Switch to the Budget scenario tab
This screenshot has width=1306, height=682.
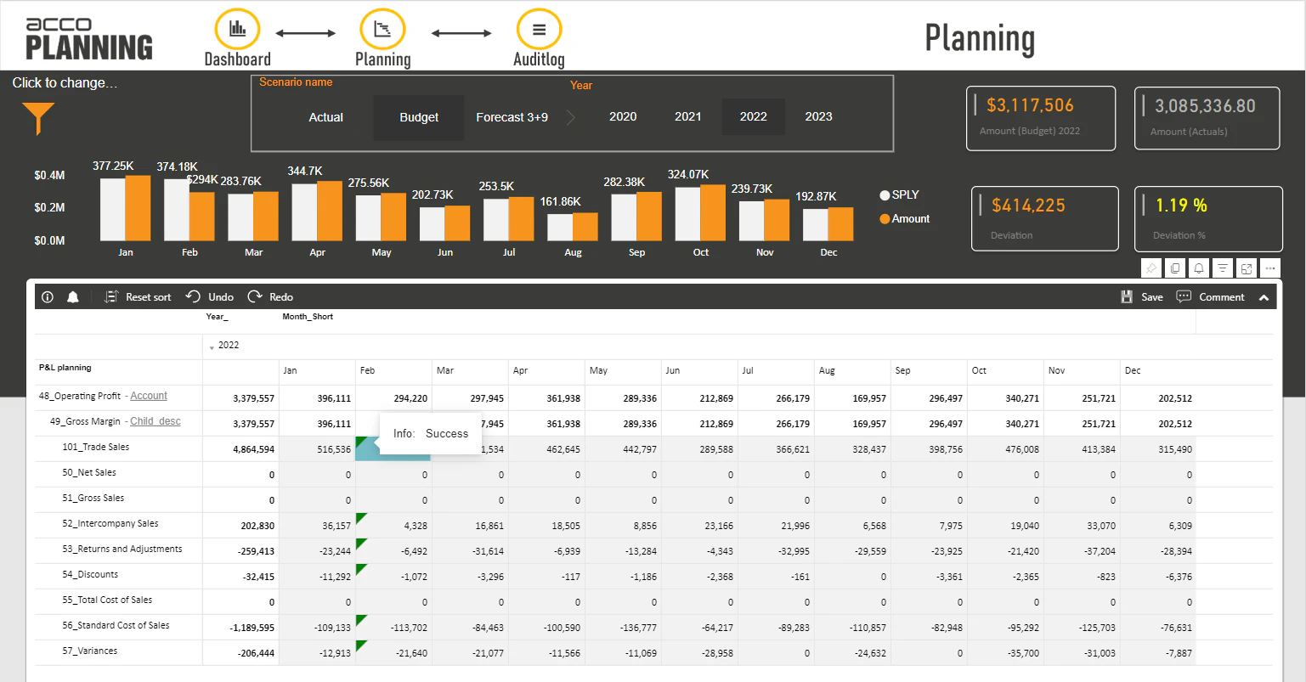(x=418, y=116)
